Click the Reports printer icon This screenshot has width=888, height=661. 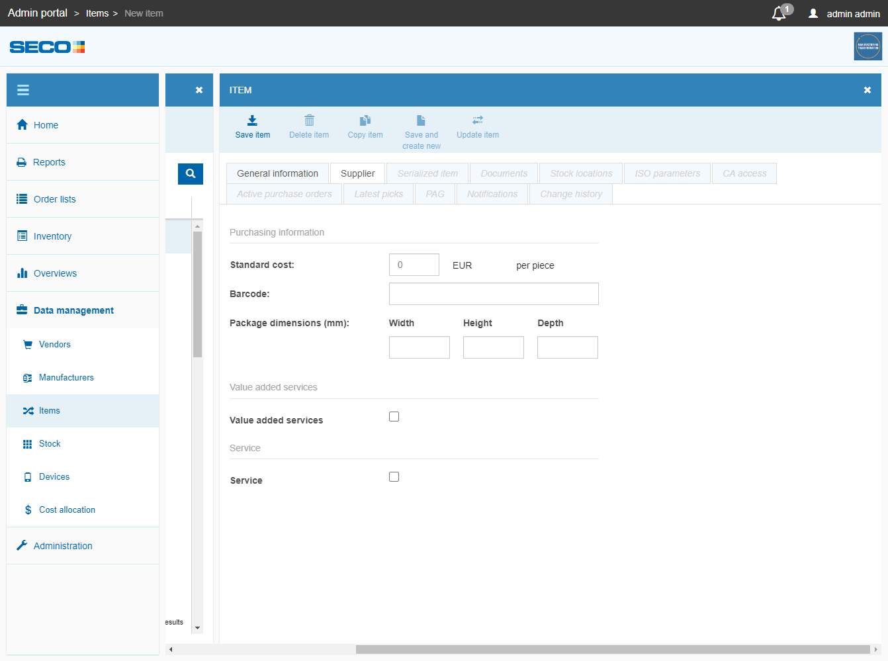[22, 162]
